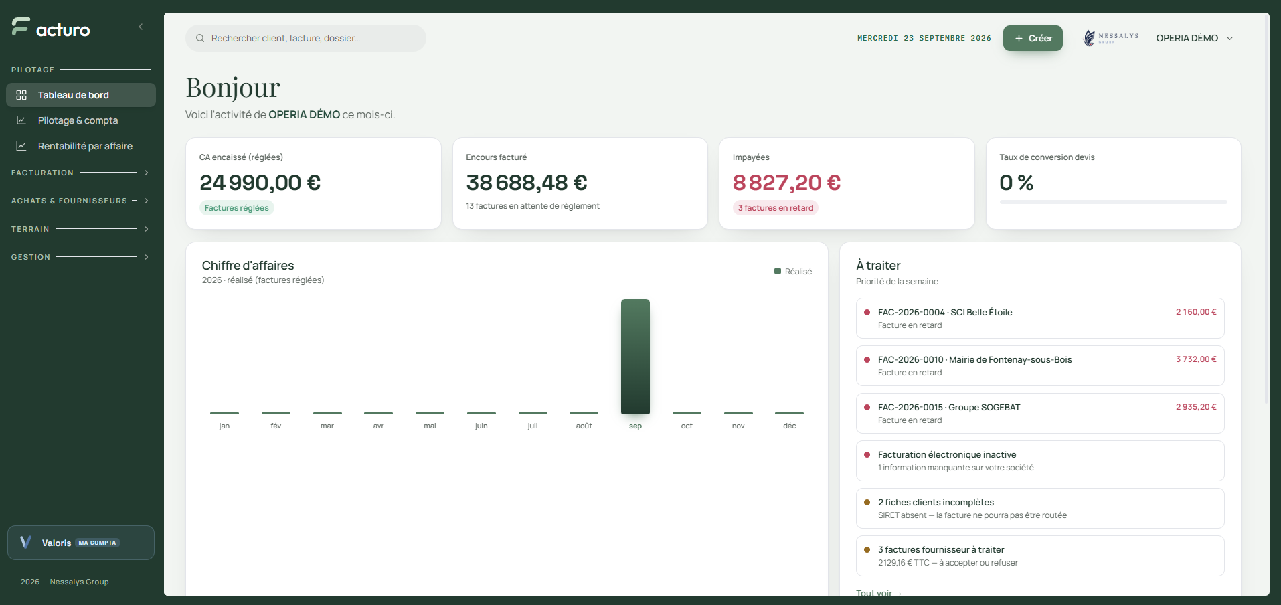This screenshot has width=1281, height=605.
Task: Click the Encours facturé 38 688,48 € value
Action: (x=527, y=182)
